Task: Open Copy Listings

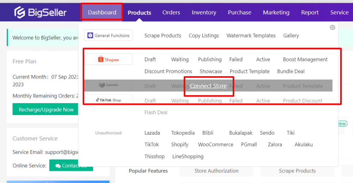Action: (x=204, y=35)
